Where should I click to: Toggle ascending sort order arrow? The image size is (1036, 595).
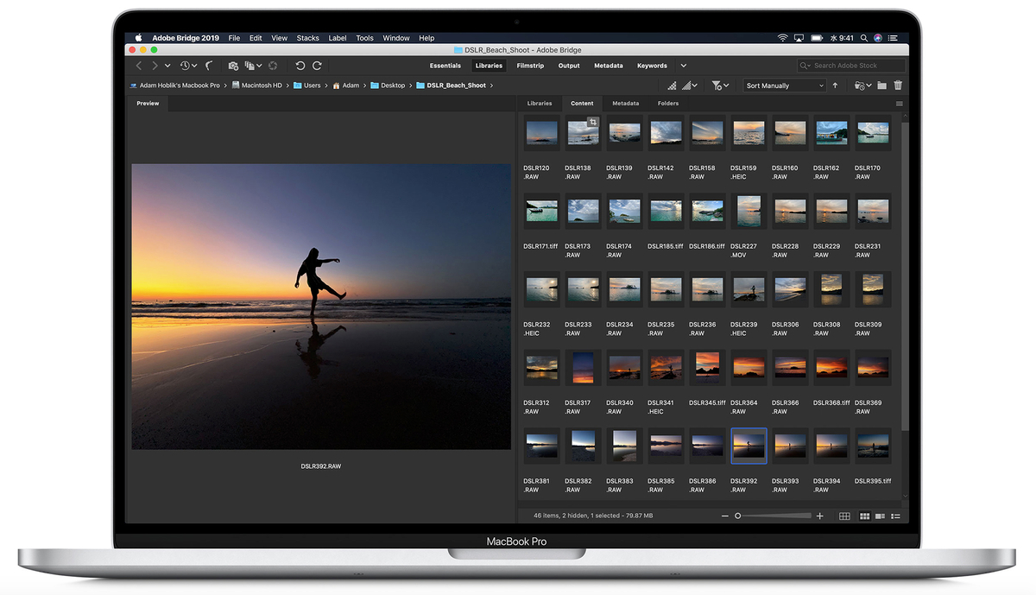(x=835, y=85)
